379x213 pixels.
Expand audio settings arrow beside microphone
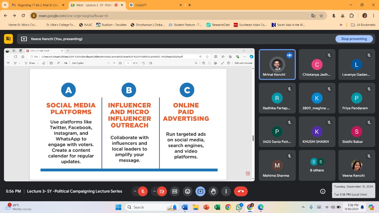pyautogui.click(x=135, y=191)
